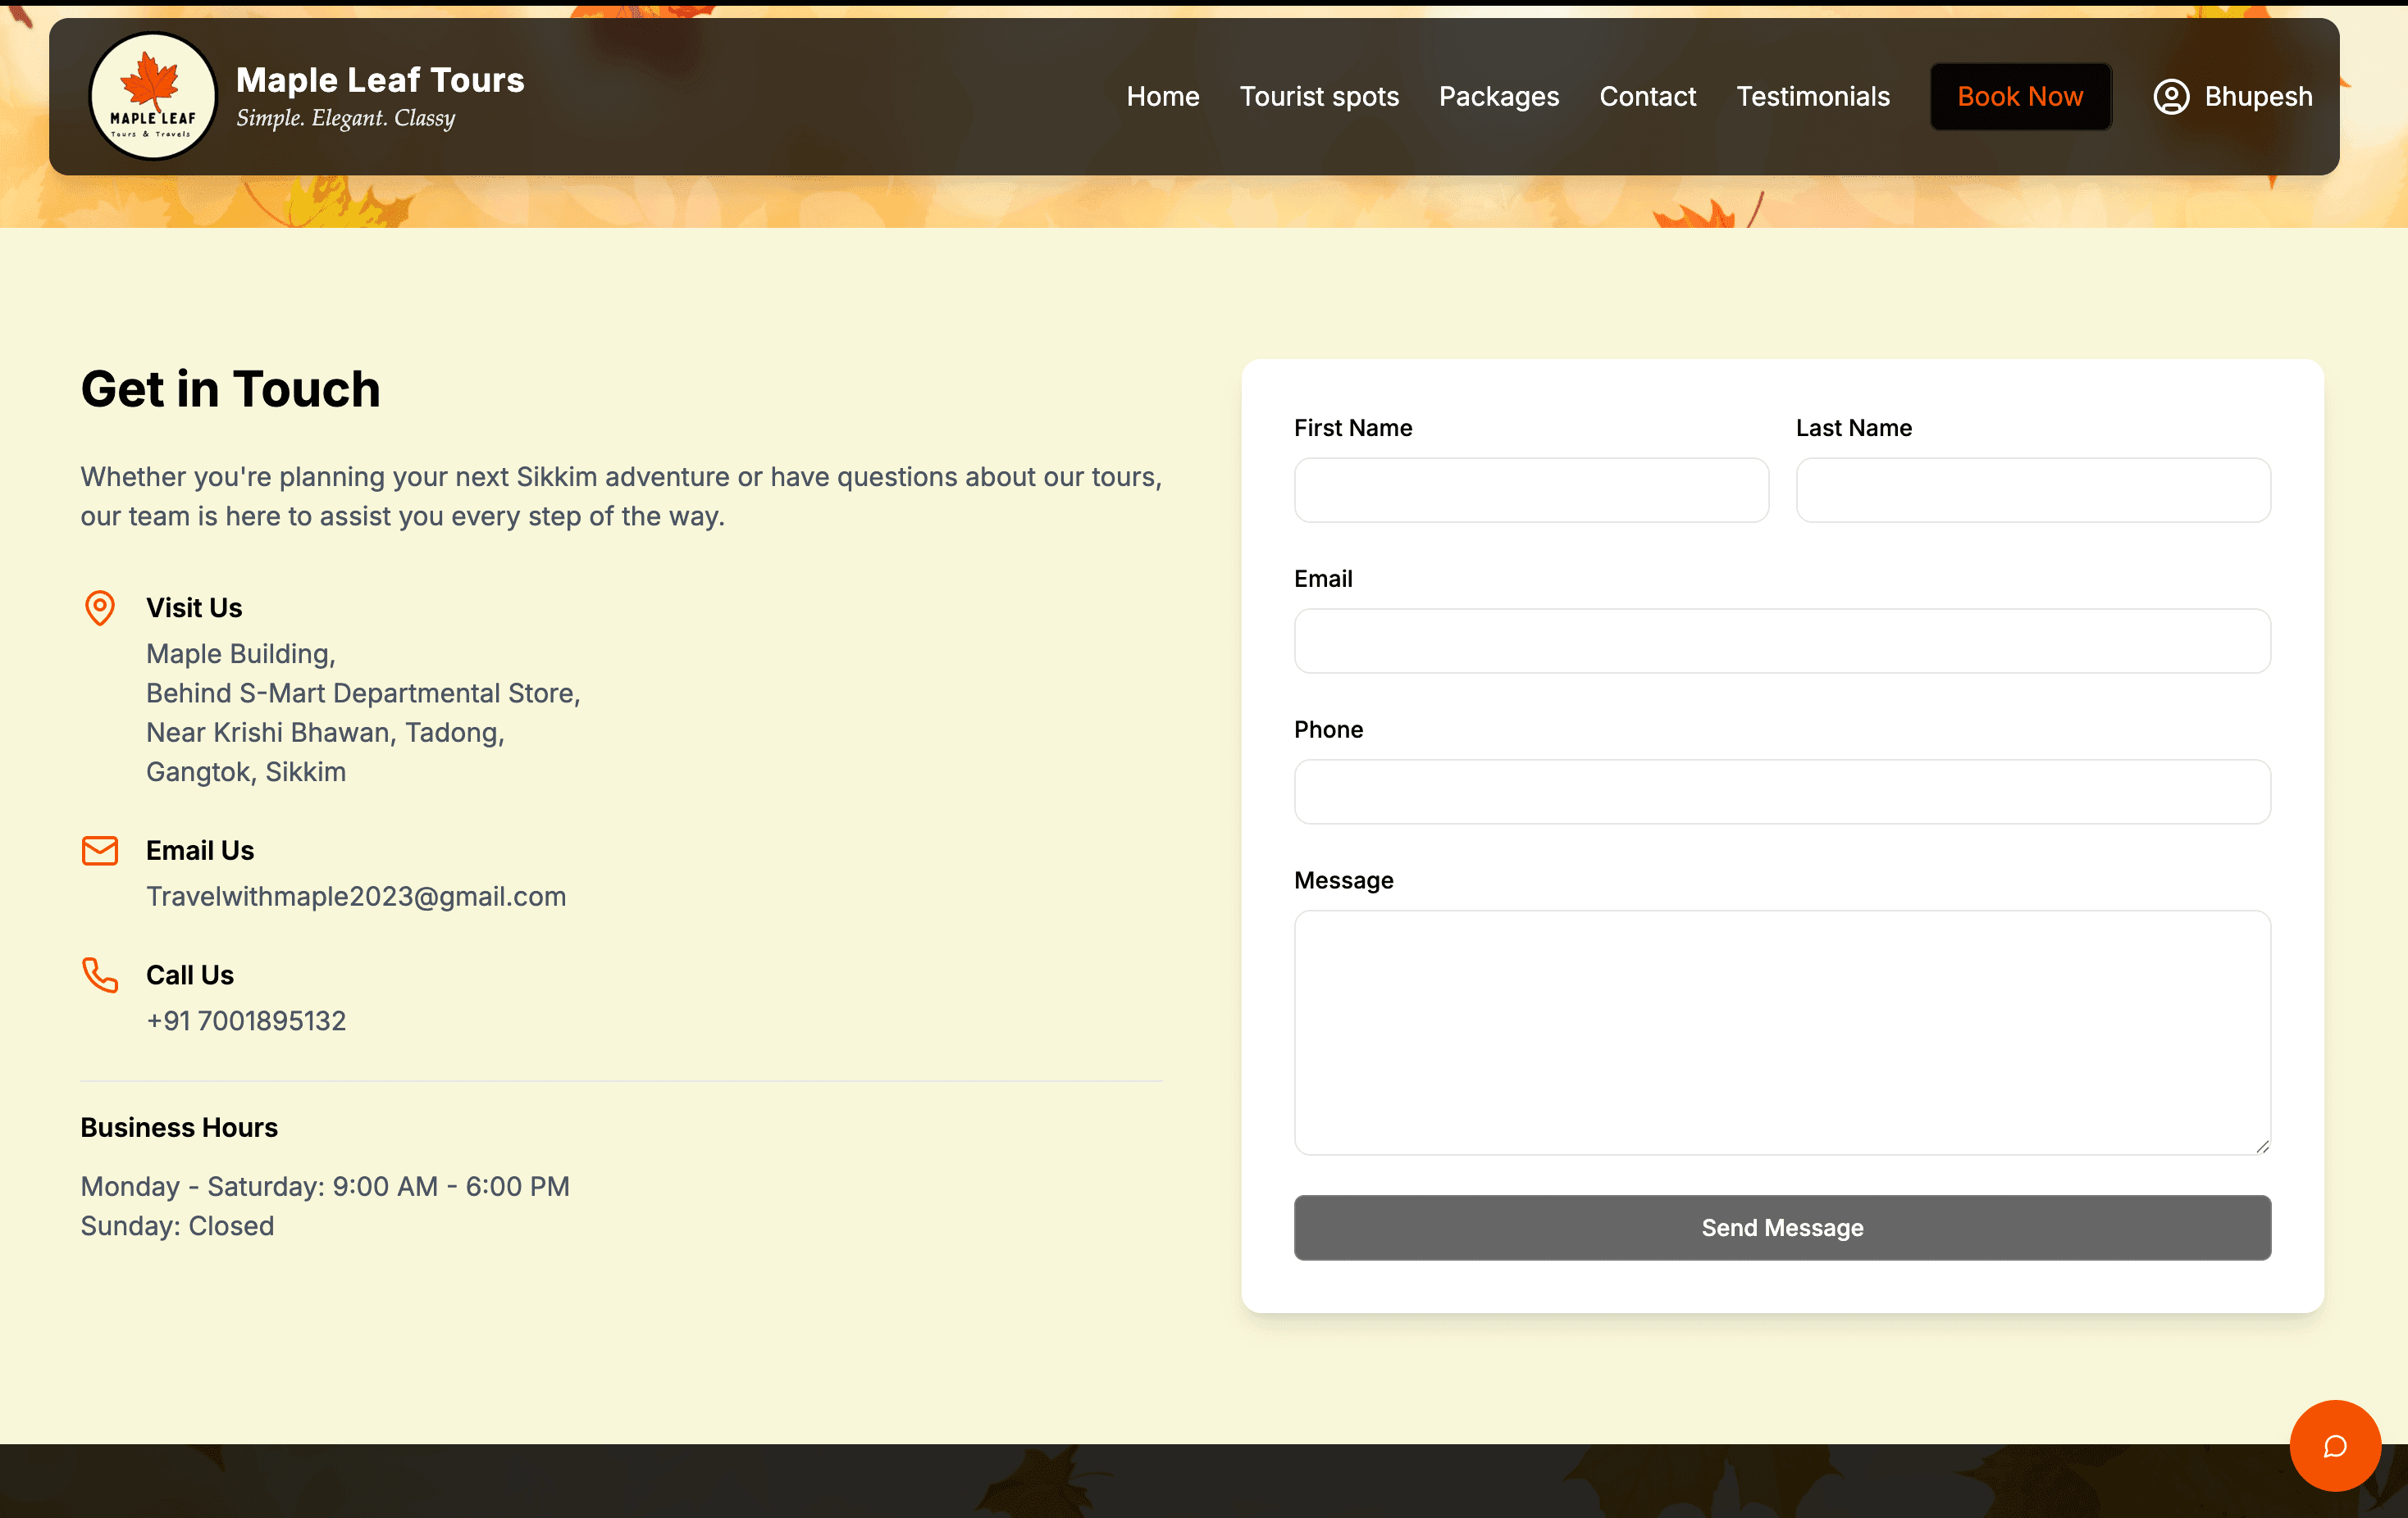Click the 'Gangtok, Sikkim' address line
This screenshot has height=1518, width=2408.
coord(246,771)
